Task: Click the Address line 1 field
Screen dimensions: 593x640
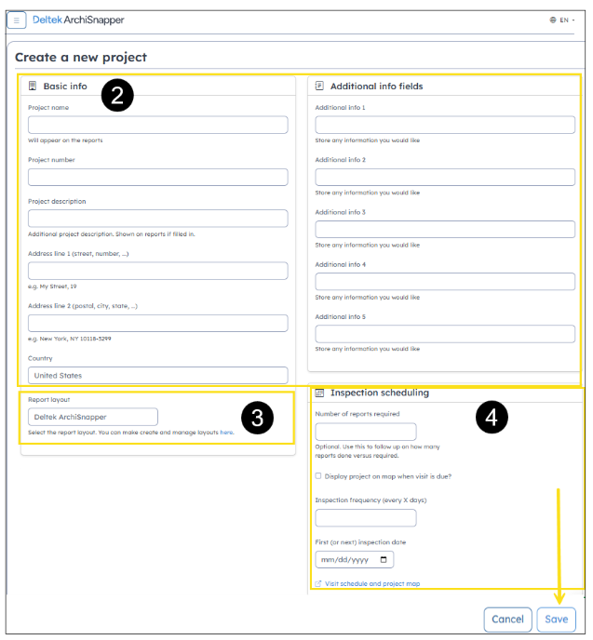Action: pyautogui.click(x=158, y=271)
